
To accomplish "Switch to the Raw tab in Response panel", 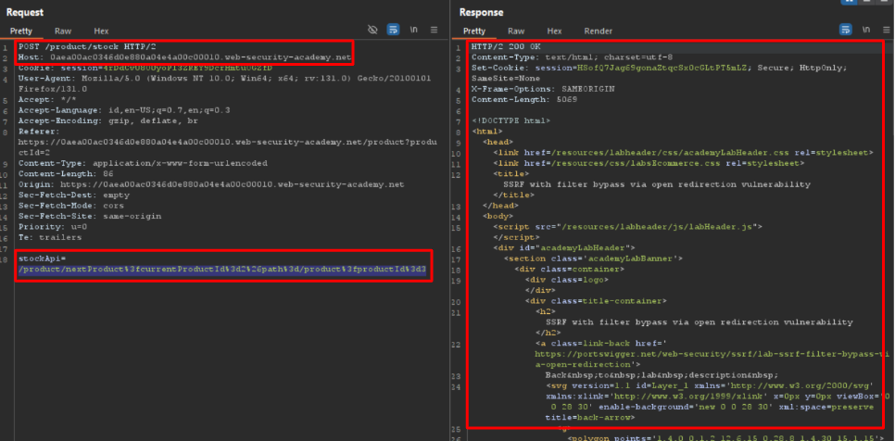I will tap(516, 31).
